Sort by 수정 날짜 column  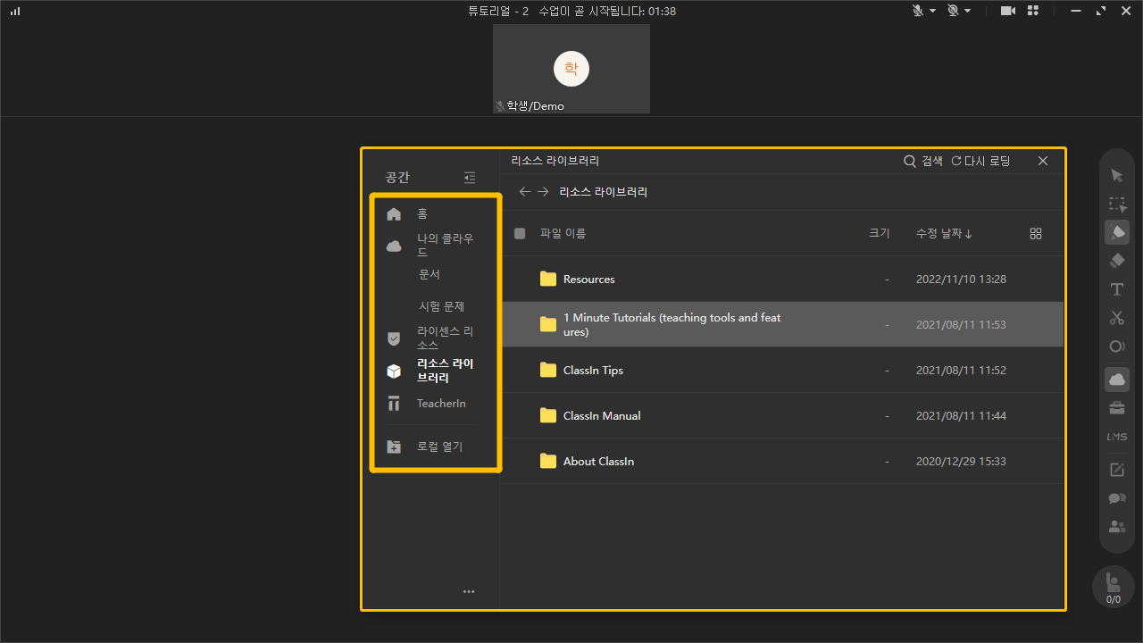coord(944,233)
